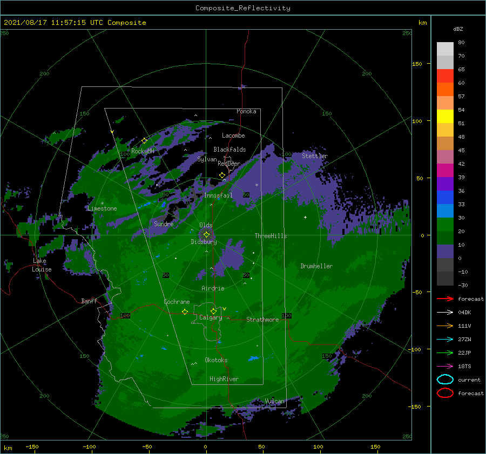The image size is (486, 454).
Task: Click the RockyMH label
Action: point(143,151)
